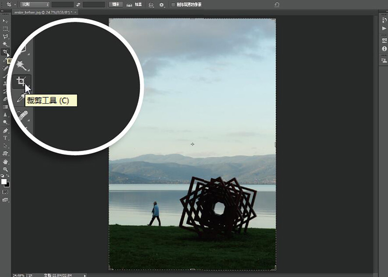The height and width of the screenshot is (277, 388).
Task: Select the Move tool
Action: pyautogui.click(x=5, y=21)
